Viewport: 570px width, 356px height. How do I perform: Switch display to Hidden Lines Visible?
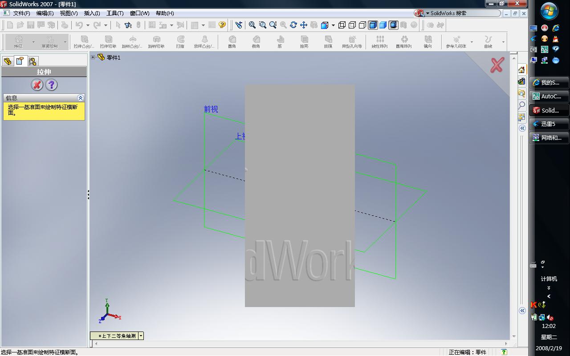pyautogui.click(x=352, y=25)
